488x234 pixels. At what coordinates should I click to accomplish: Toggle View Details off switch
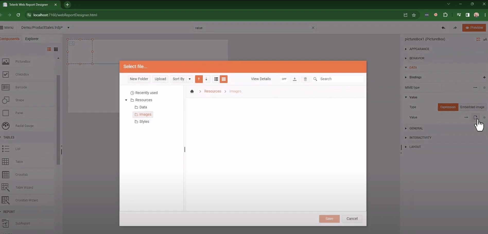(x=284, y=79)
